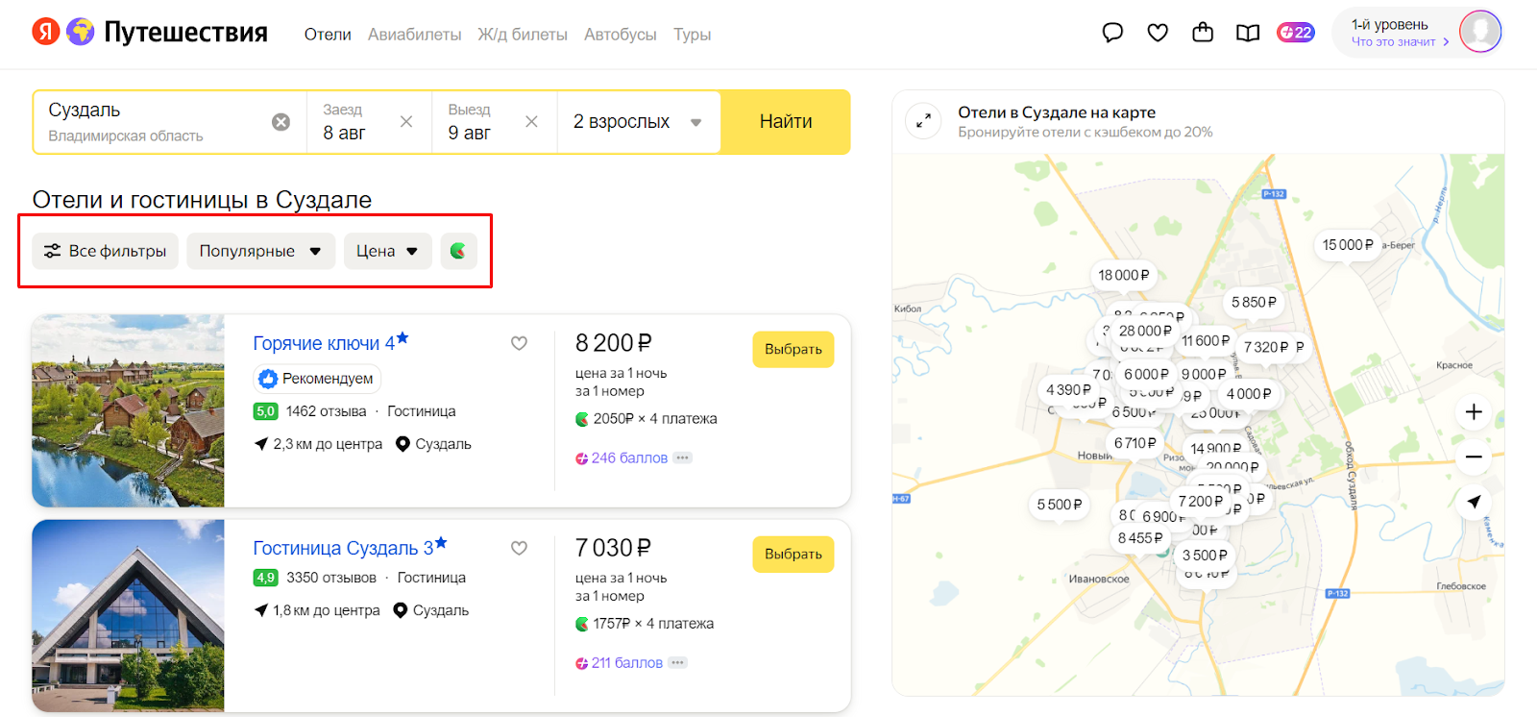Switch to the Отели tab
The height and width of the screenshot is (717, 1537).
point(328,35)
